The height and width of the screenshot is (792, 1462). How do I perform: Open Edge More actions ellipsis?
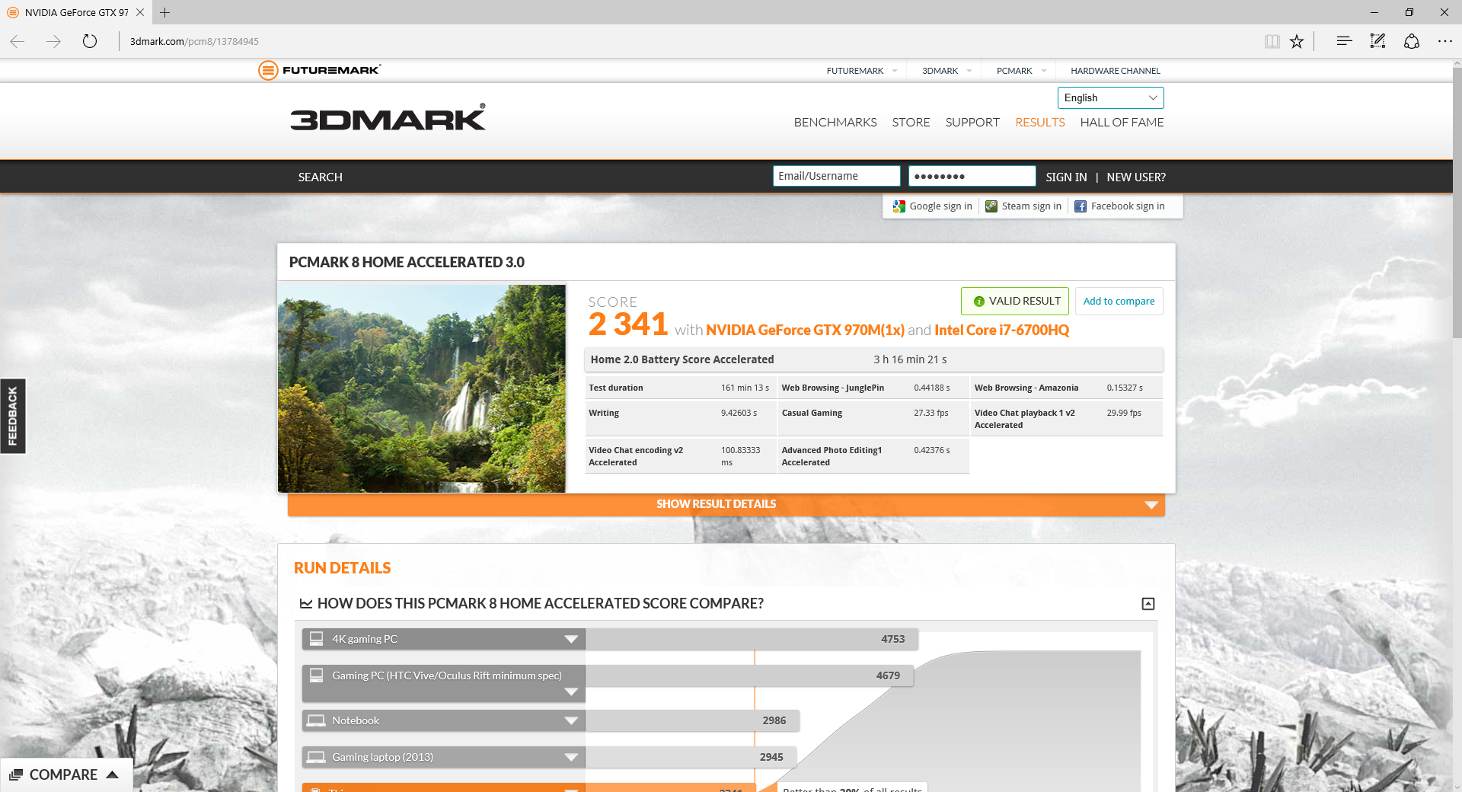coord(1445,41)
